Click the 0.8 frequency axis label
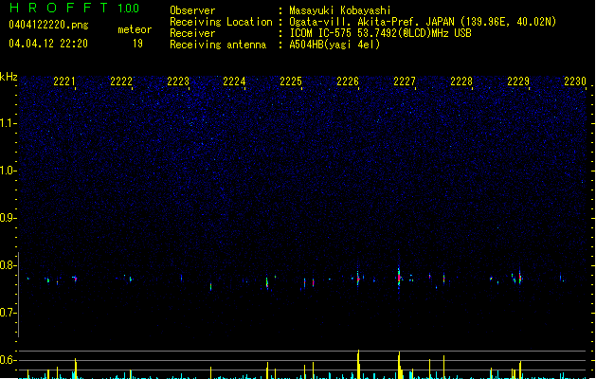596x379 pixels. [x=8, y=265]
